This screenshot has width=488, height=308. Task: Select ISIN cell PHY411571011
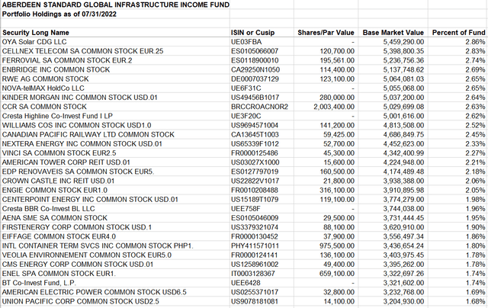coord(255,245)
